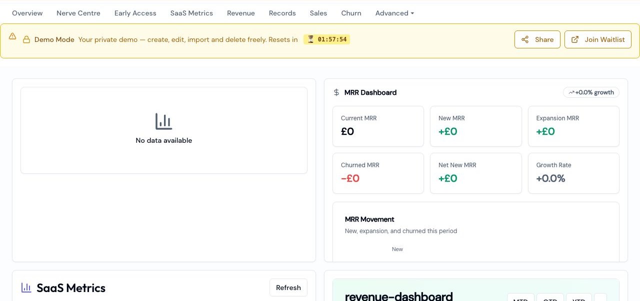The width and height of the screenshot is (640, 301).
Task: Click the share nodes icon
Action: pos(525,39)
